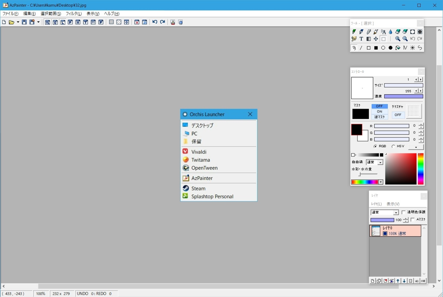Toggle the TL window toolbar button
Screen dimensions: 443x297
(47, 22)
